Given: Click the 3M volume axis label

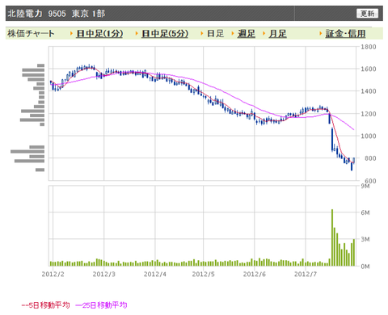Looking at the screenshot, I should [365, 239].
